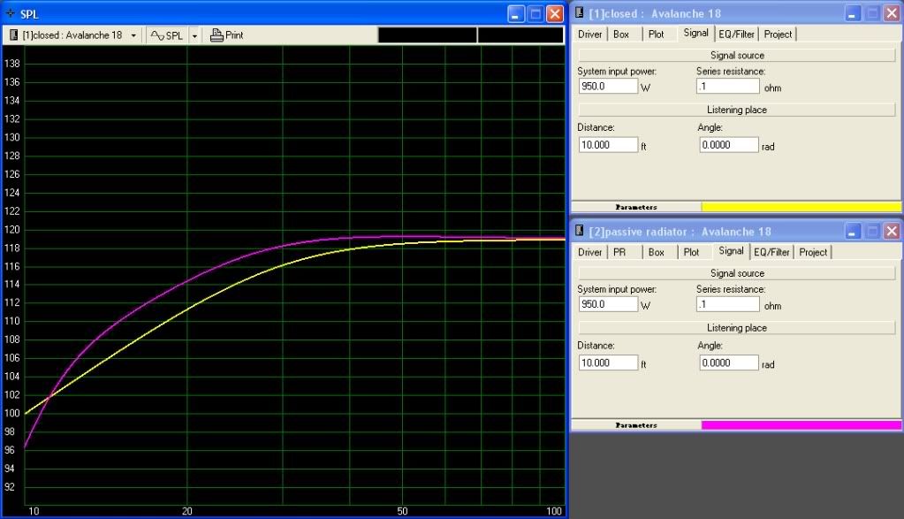
Task: Click System input power field in the passive radiator window
Action: point(608,304)
